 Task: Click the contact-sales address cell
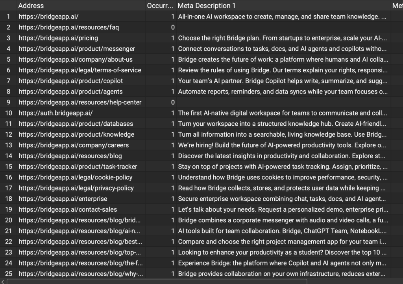pos(68,209)
